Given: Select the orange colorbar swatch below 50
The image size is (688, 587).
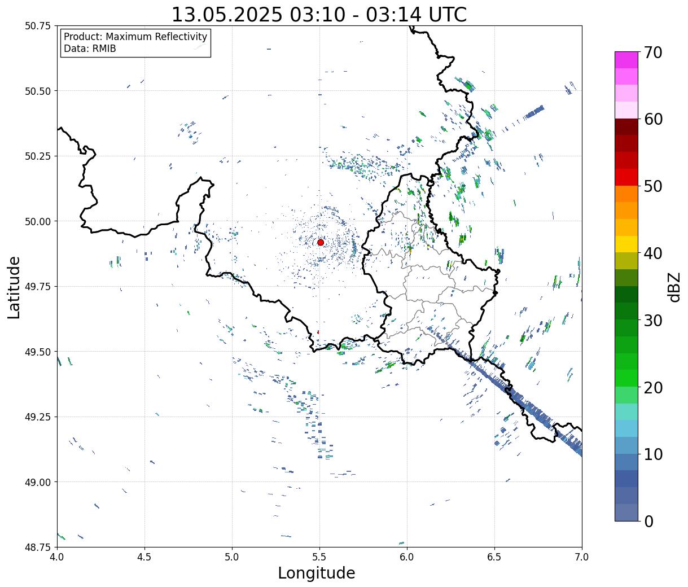Looking at the screenshot, I should (626, 194).
